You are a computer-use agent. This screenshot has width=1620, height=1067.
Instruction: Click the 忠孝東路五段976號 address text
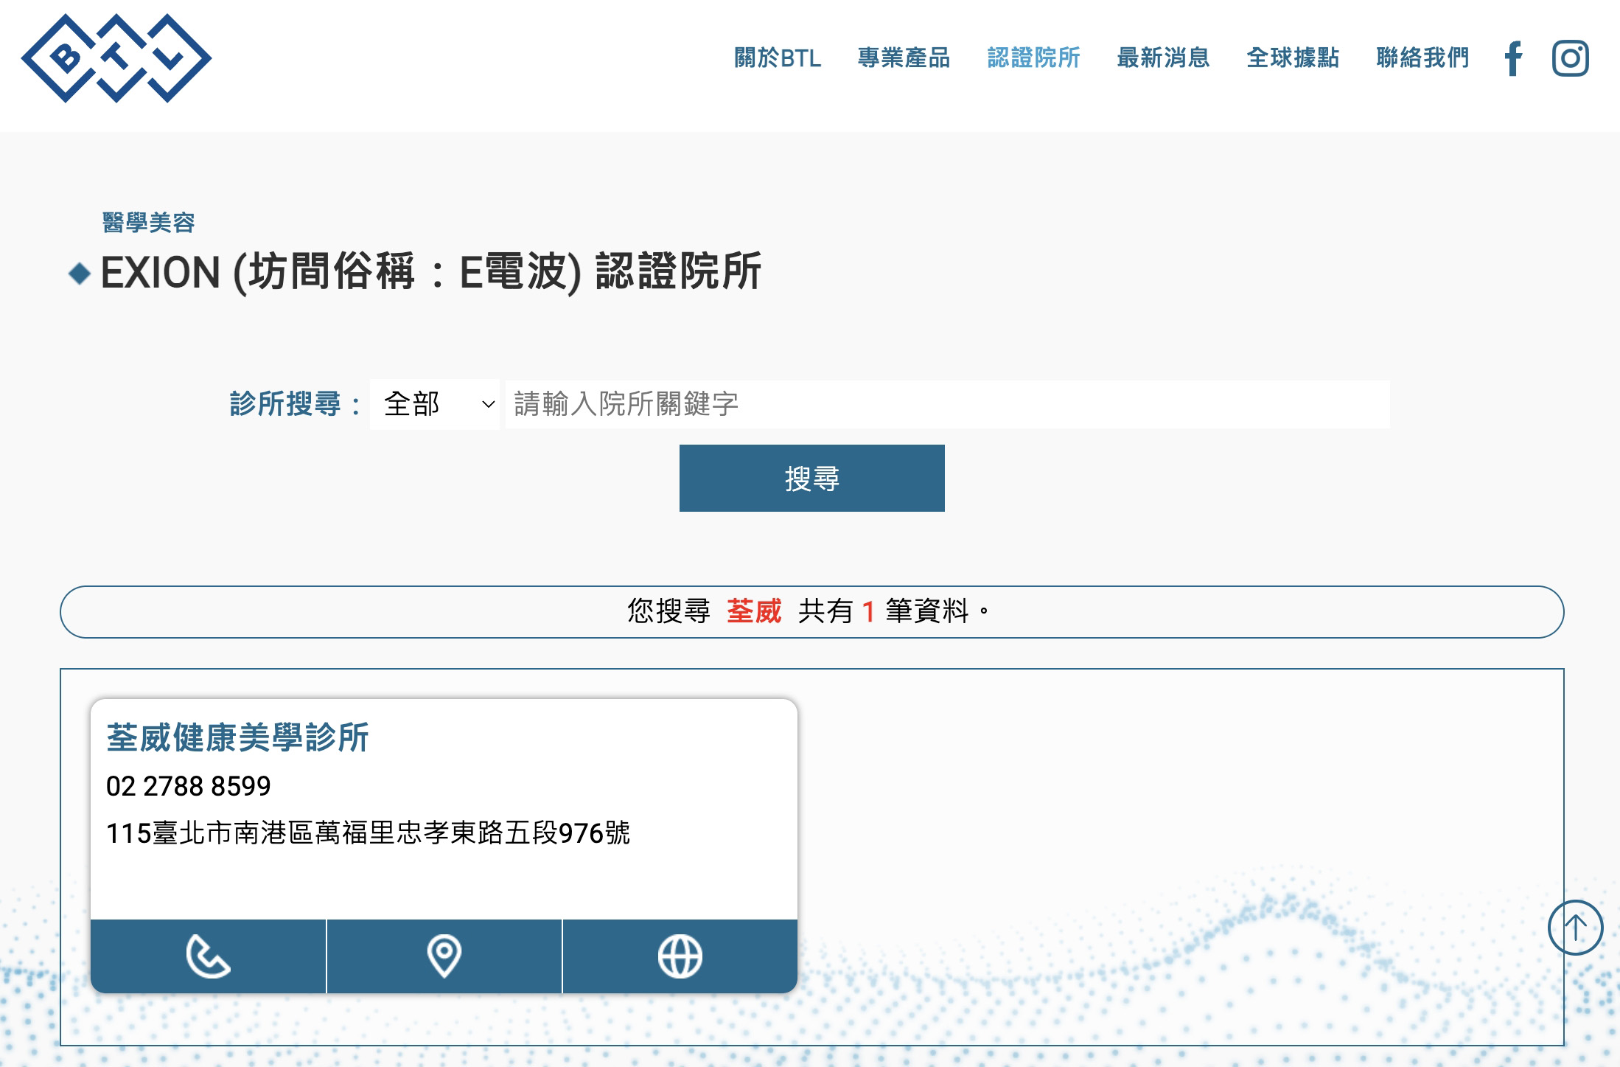(514, 833)
